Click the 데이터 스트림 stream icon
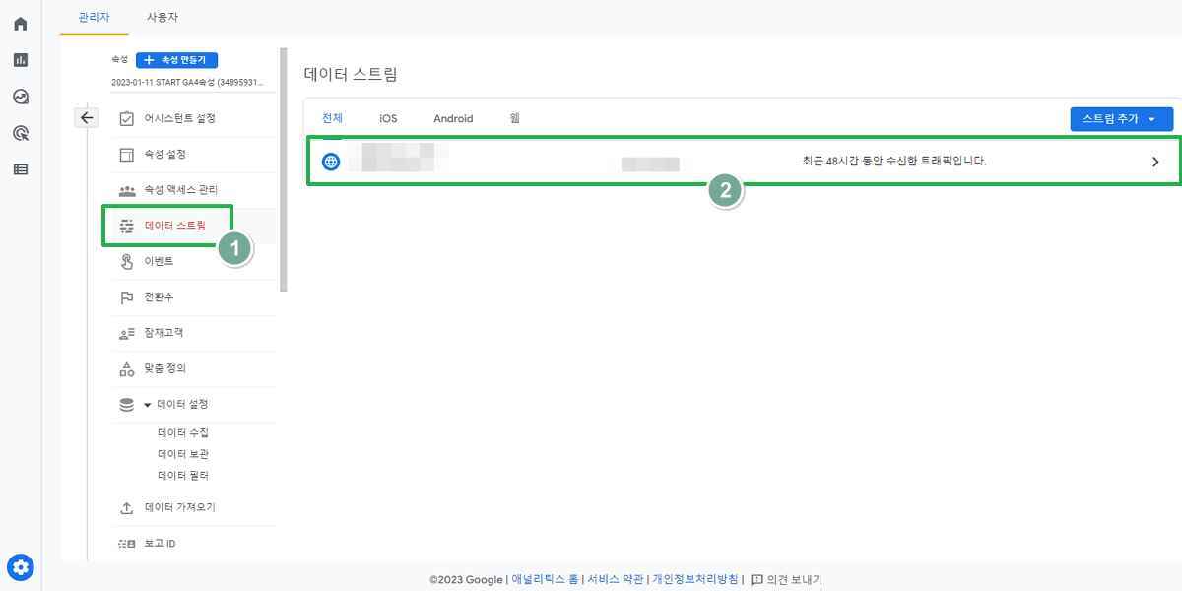The width and height of the screenshot is (1182, 591). tap(126, 226)
